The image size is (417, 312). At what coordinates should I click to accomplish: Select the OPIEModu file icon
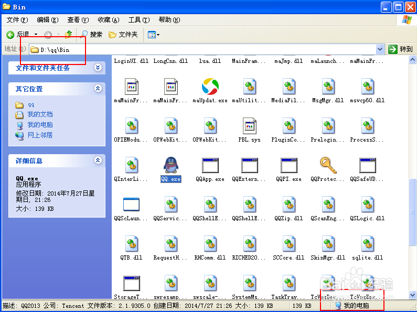pos(131,126)
